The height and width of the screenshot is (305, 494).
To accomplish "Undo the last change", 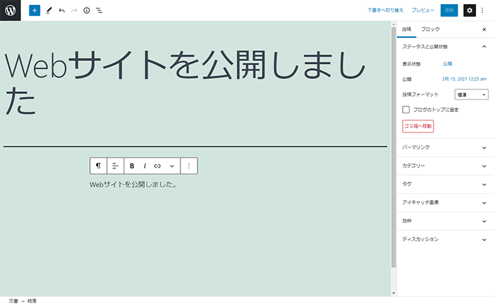I will [62, 11].
